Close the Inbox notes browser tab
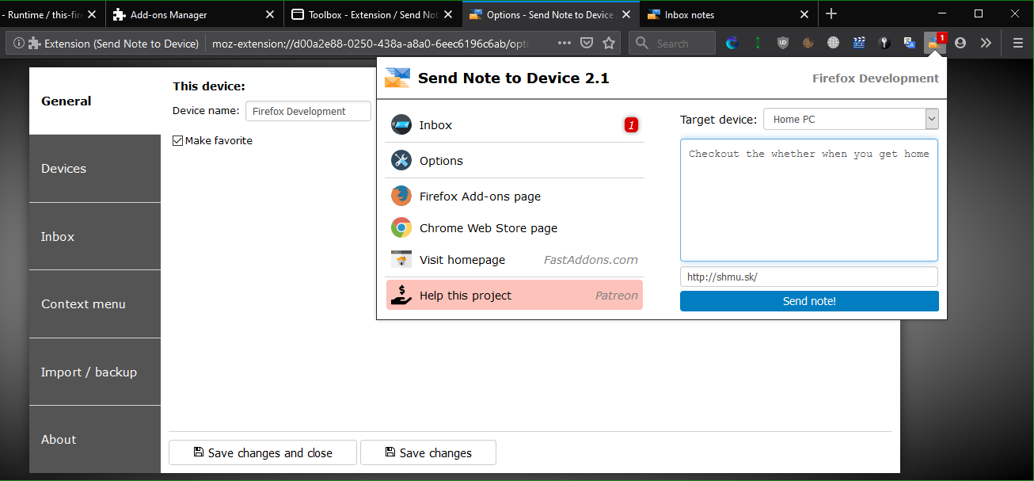Viewport: 1034px width, 481px height. (804, 14)
